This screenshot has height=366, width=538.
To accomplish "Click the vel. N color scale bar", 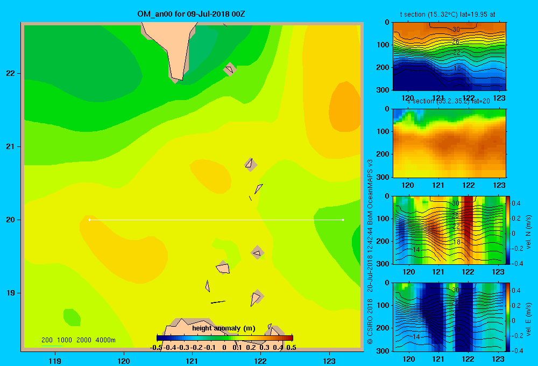I will (508, 230).
